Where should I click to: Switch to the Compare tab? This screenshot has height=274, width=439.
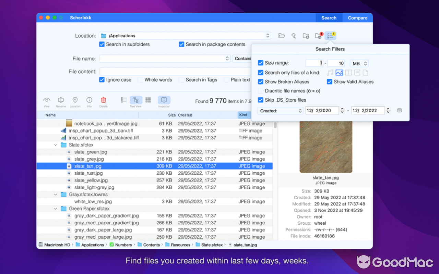357,17
